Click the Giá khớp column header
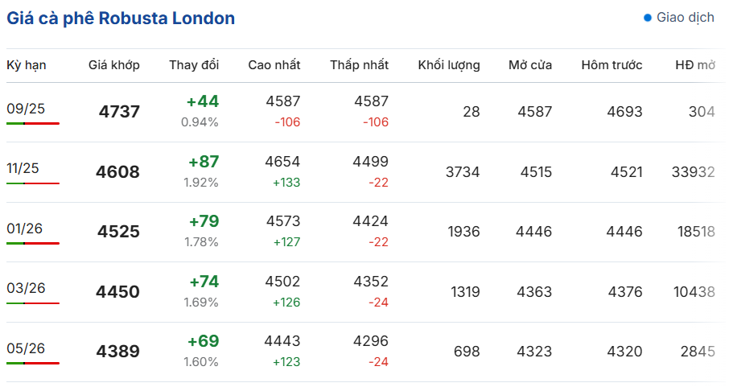 pos(114,65)
